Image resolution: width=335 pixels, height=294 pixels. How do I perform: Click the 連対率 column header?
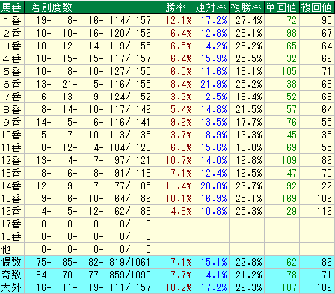211,7
